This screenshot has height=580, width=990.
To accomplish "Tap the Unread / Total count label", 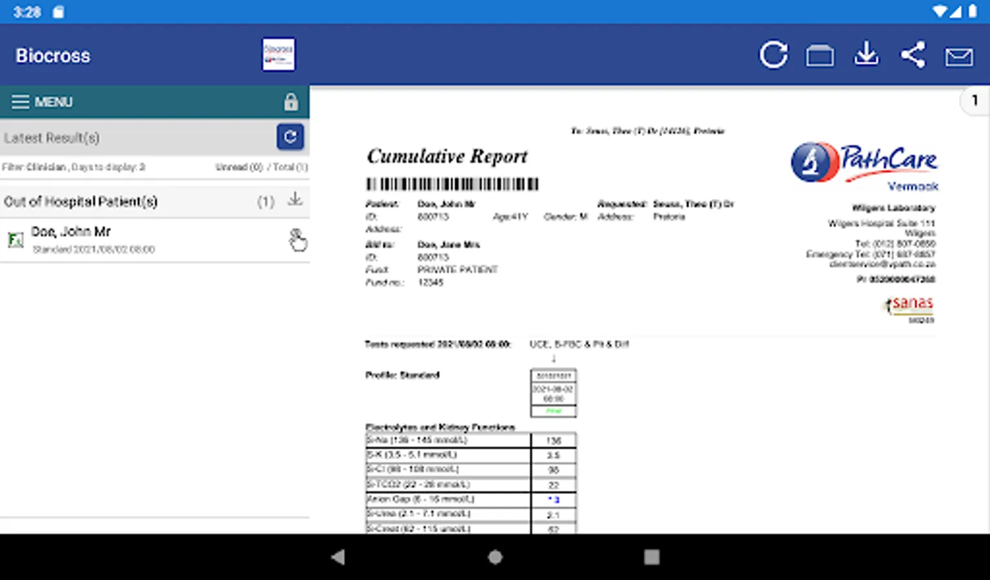I will [x=261, y=167].
